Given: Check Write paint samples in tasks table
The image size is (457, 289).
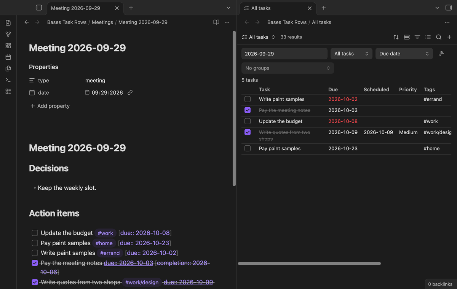Looking at the screenshot, I should (248, 99).
